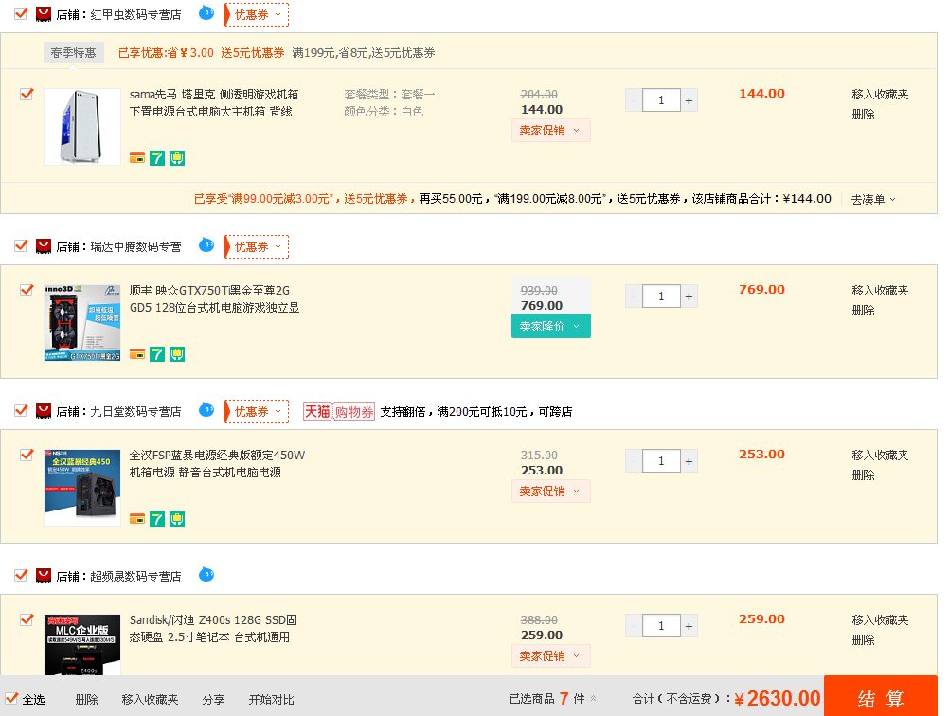This screenshot has height=716, width=949.
Task: Toggle store checkbox for 超频晟数码专营店
Action: (21, 575)
